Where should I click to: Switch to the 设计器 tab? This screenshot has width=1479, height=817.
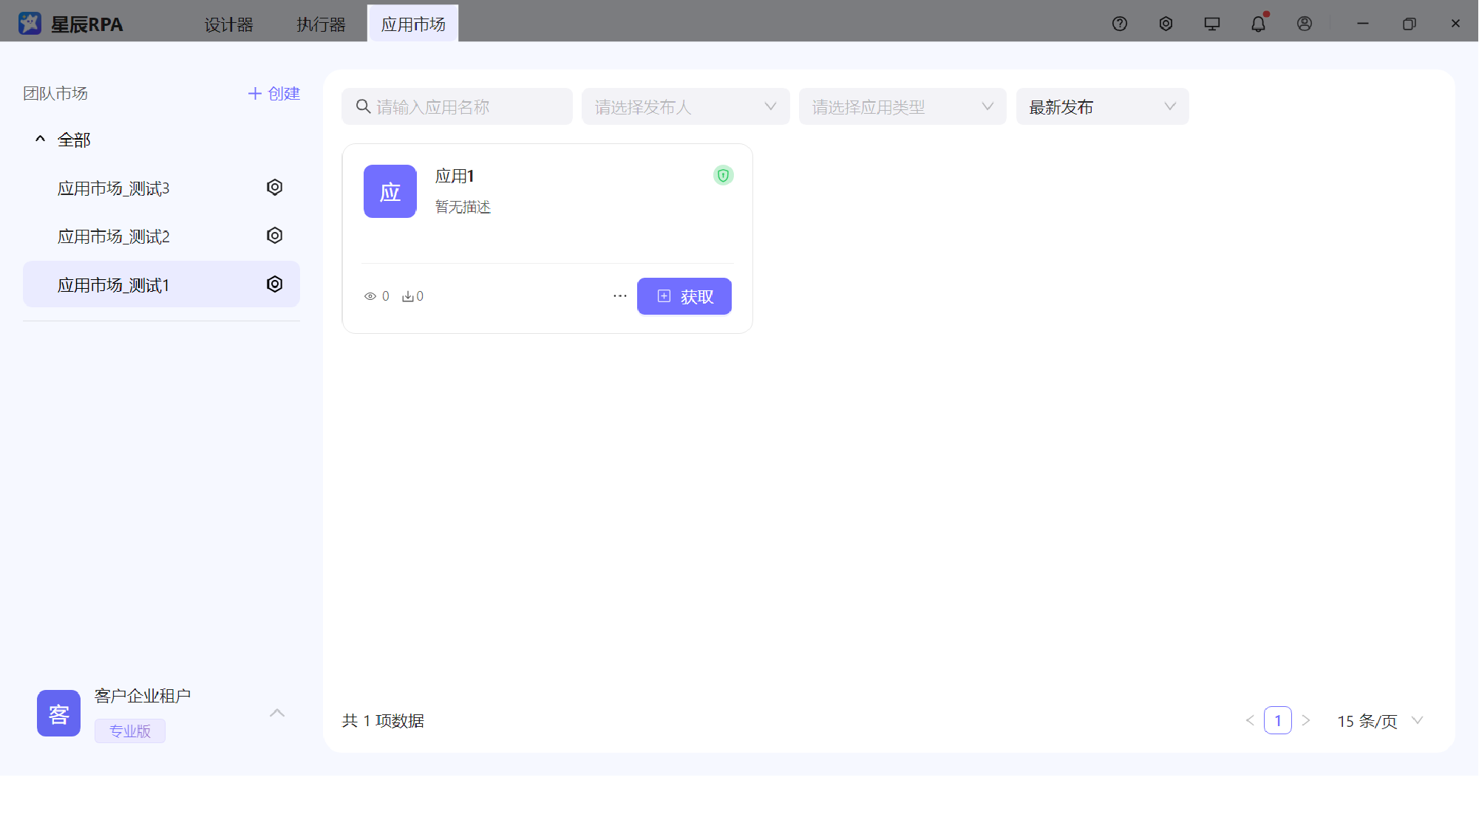click(x=229, y=24)
